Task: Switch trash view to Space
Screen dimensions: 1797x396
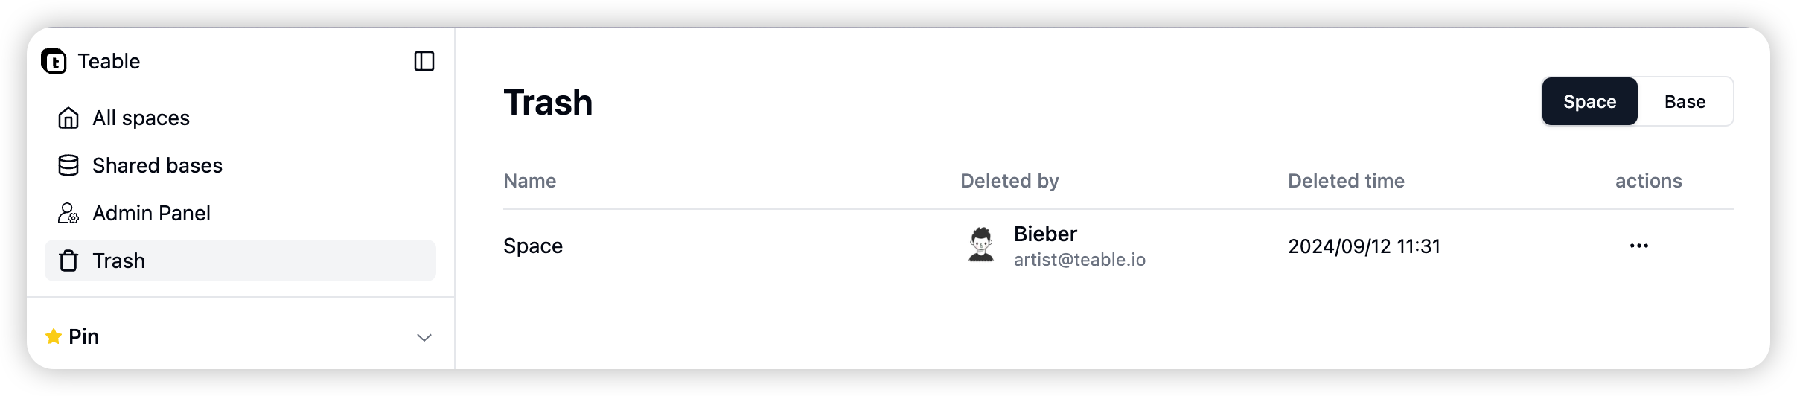Action: click(x=1589, y=101)
